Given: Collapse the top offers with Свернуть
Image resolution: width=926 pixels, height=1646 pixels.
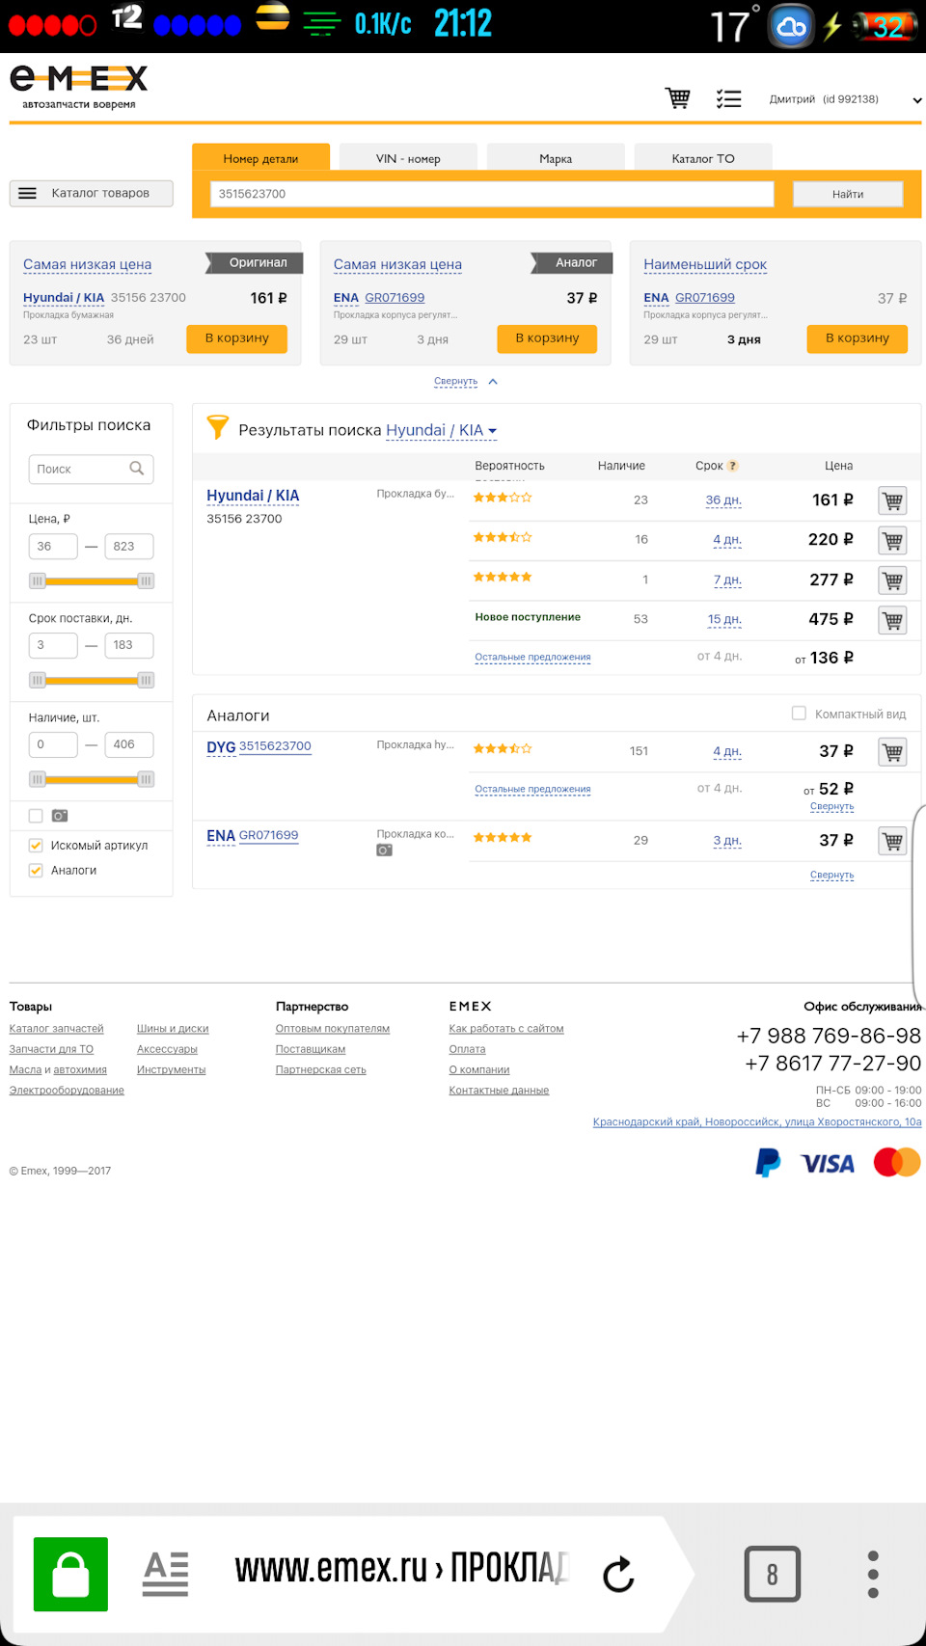Looking at the screenshot, I should tap(466, 381).
